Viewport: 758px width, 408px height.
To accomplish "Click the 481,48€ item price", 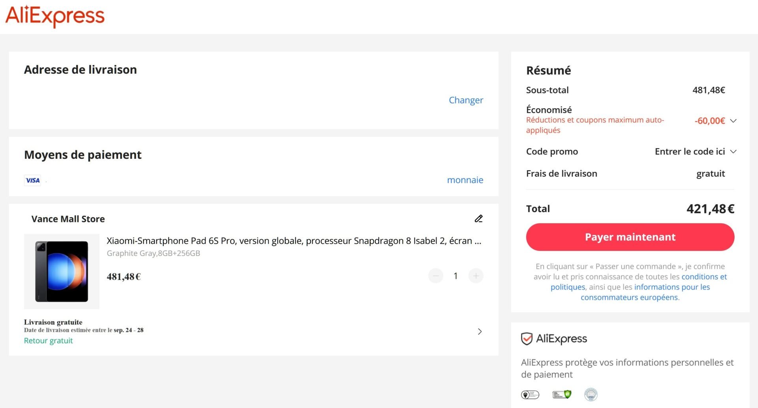I will 124,277.
